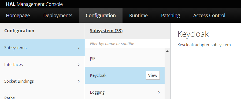
Task: Click the View button for Keycloak
Action: click(x=153, y=75)
